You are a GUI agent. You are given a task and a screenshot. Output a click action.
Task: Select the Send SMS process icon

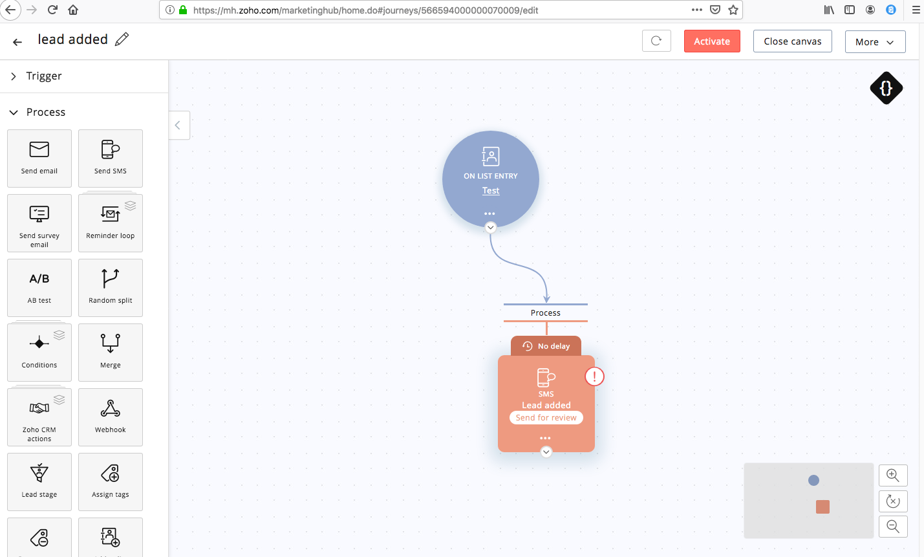(x=110, y=158)
